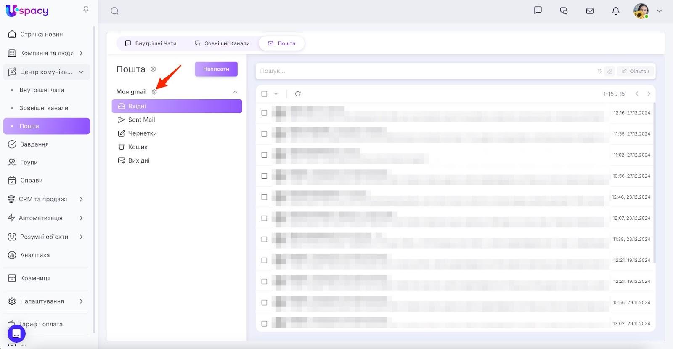This screenshot has height=349, width=673.
Task: Select the email from 12:16, 27.12.2024
Action: coord(264,113)
